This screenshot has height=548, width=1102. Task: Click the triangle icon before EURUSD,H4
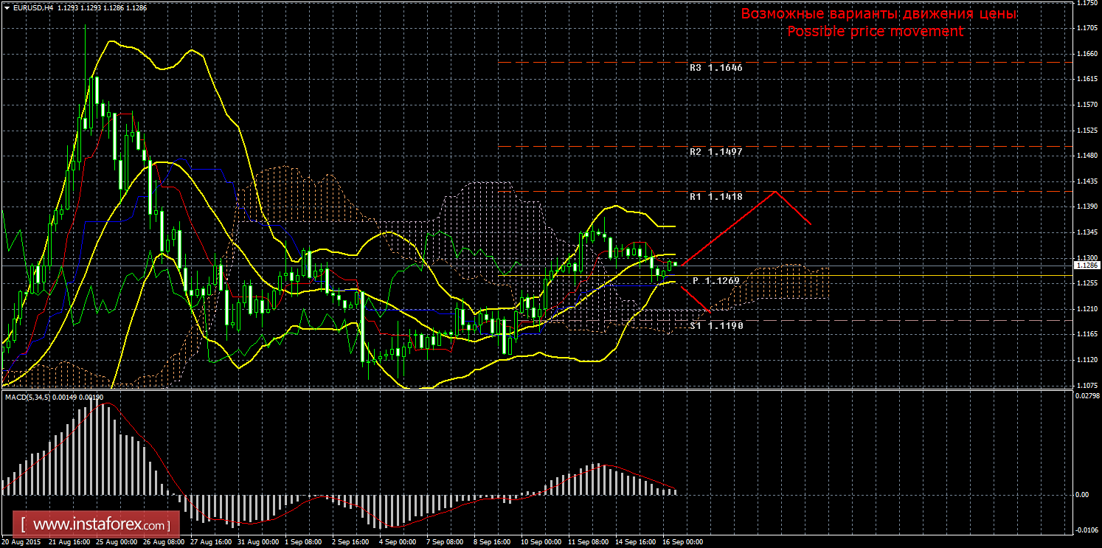pyautogui.click(x=7, y=7)
